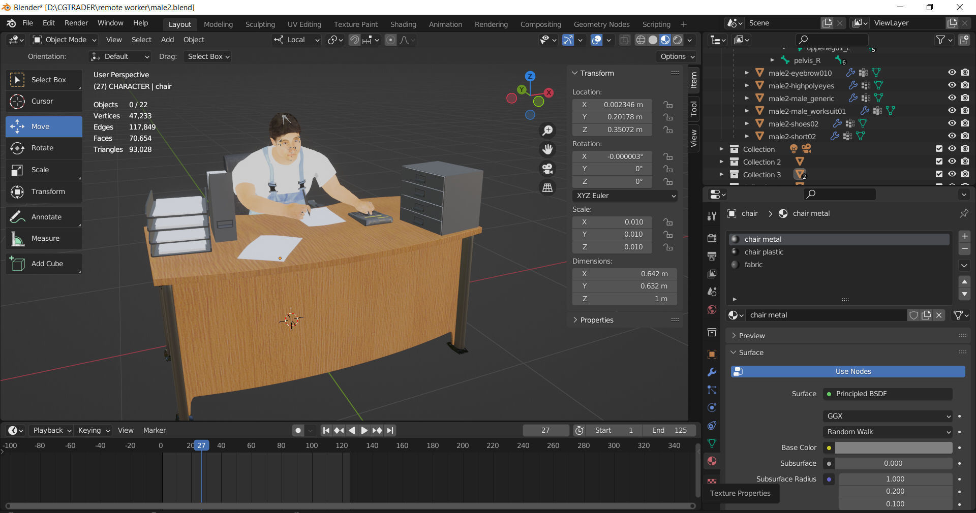Open Texture Properties tab icon
Viewport: 976px width, 513px height.
(x=712, y=480)
